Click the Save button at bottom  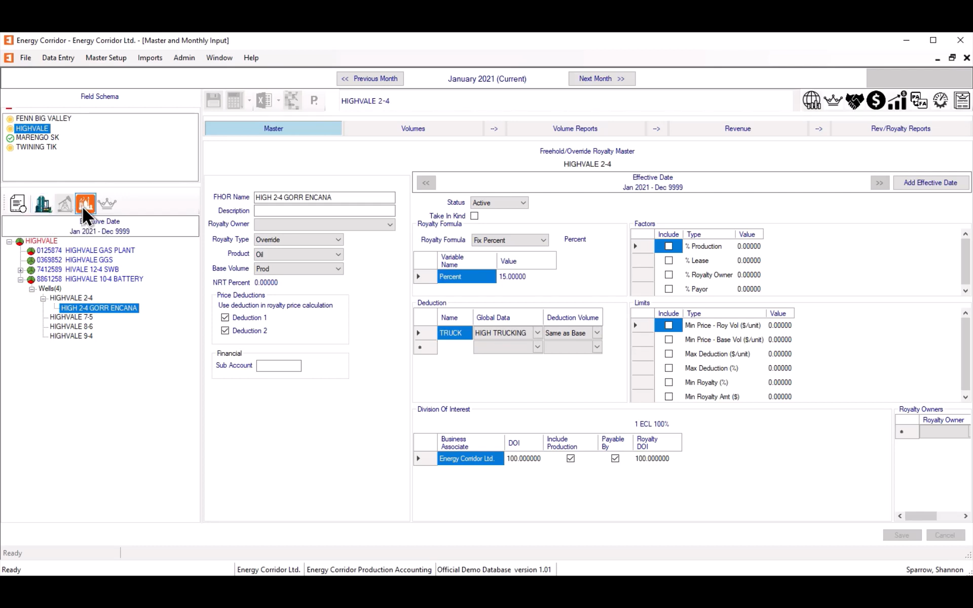pyautogui.click(x=902, y=535)
